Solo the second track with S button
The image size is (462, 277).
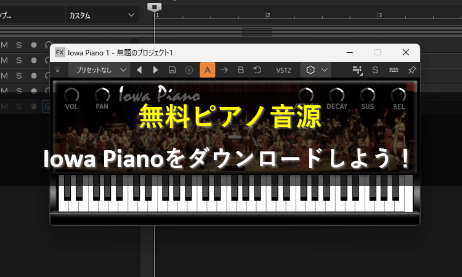point(19,60)
